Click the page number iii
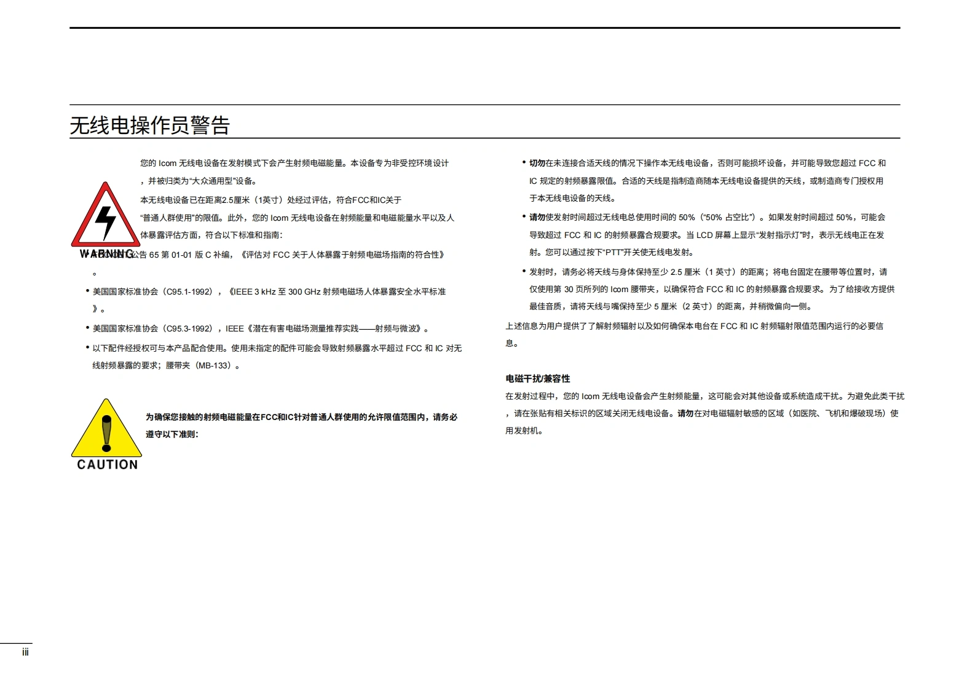Screen dimensions: 975x690 click(25, 652)
